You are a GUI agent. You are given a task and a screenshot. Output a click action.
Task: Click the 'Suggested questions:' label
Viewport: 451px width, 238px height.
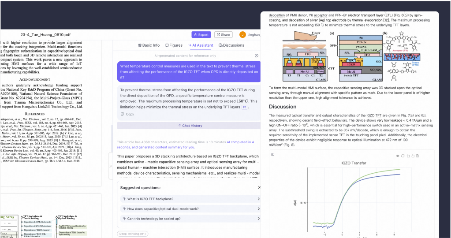pos(140,188)
